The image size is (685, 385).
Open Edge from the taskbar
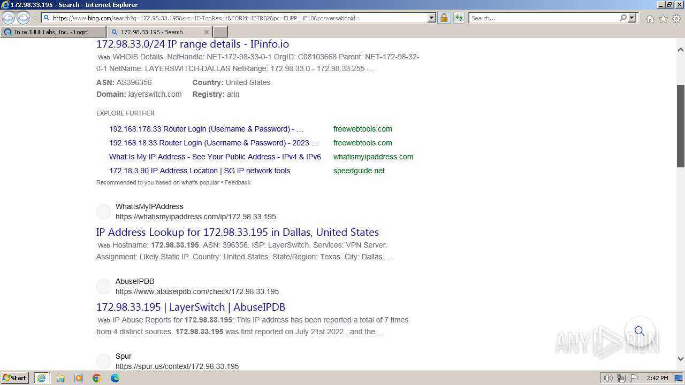(x=115, y=378)
